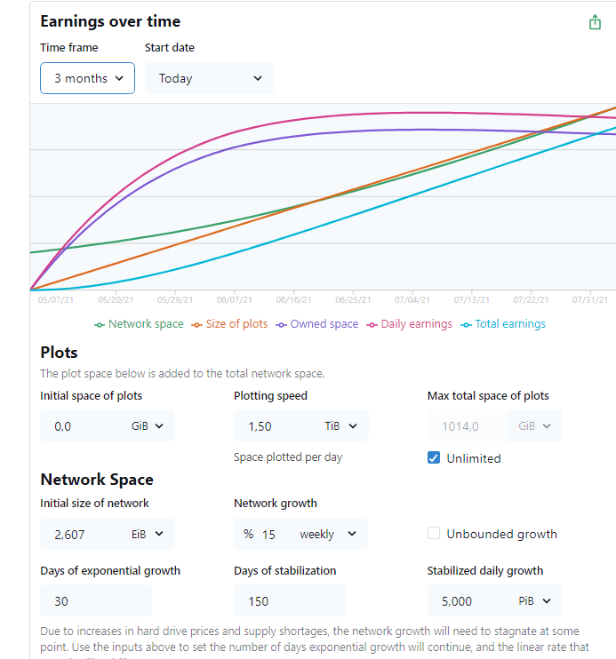Change Plotting speed TiB unit
Image resolution: width=616 pixels, height=659 pixels.
(x=340, y=426)
